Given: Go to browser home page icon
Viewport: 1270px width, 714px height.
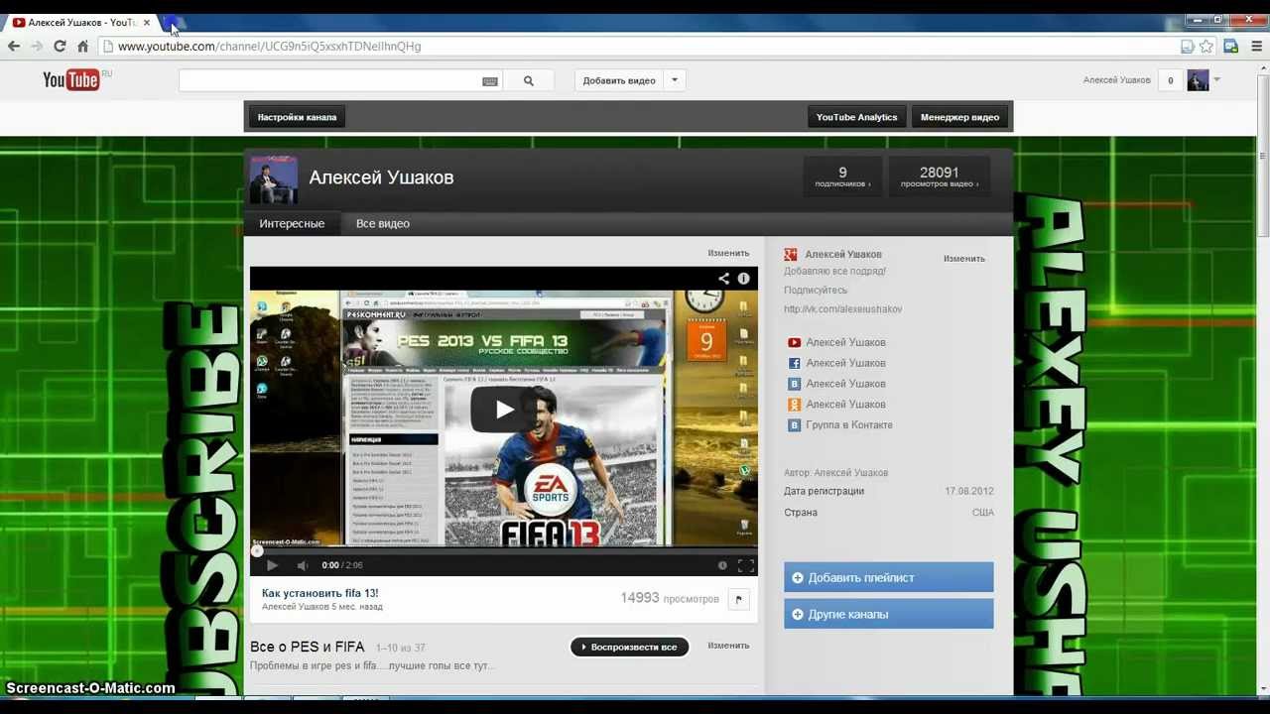Looking at the screenshot, I should (x=83, y=46).
